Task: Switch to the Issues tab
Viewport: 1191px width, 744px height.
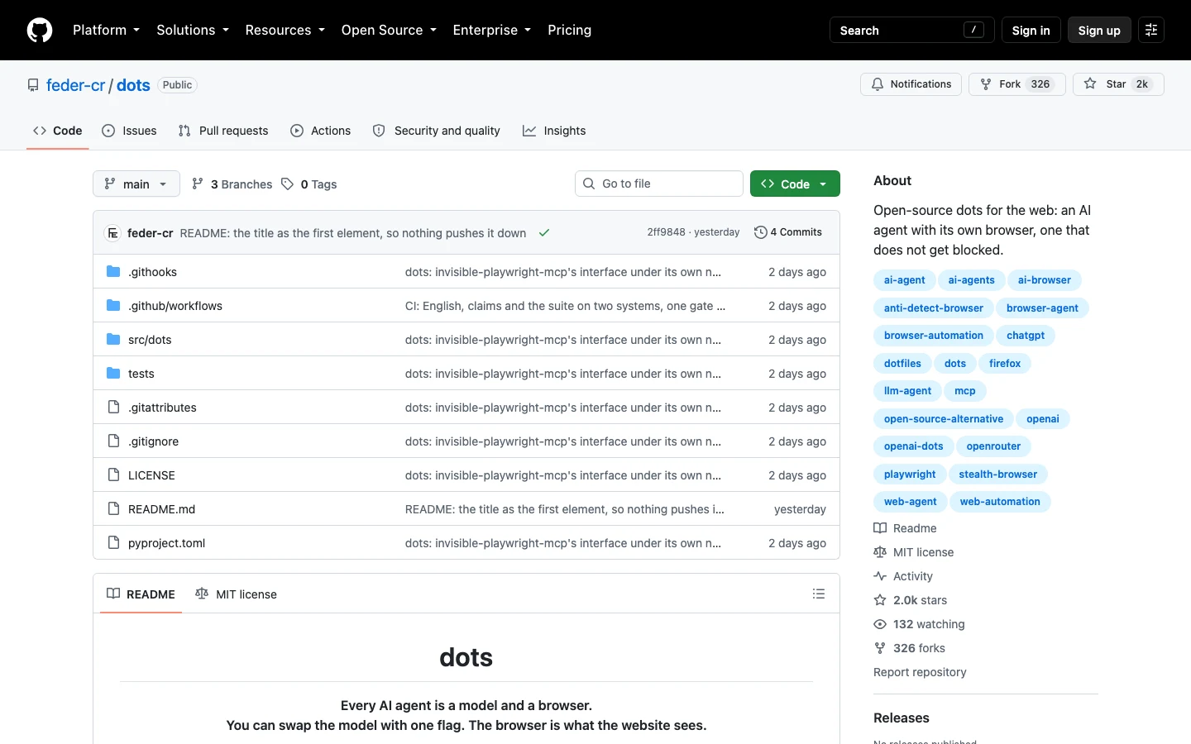Action: [129, 131]
